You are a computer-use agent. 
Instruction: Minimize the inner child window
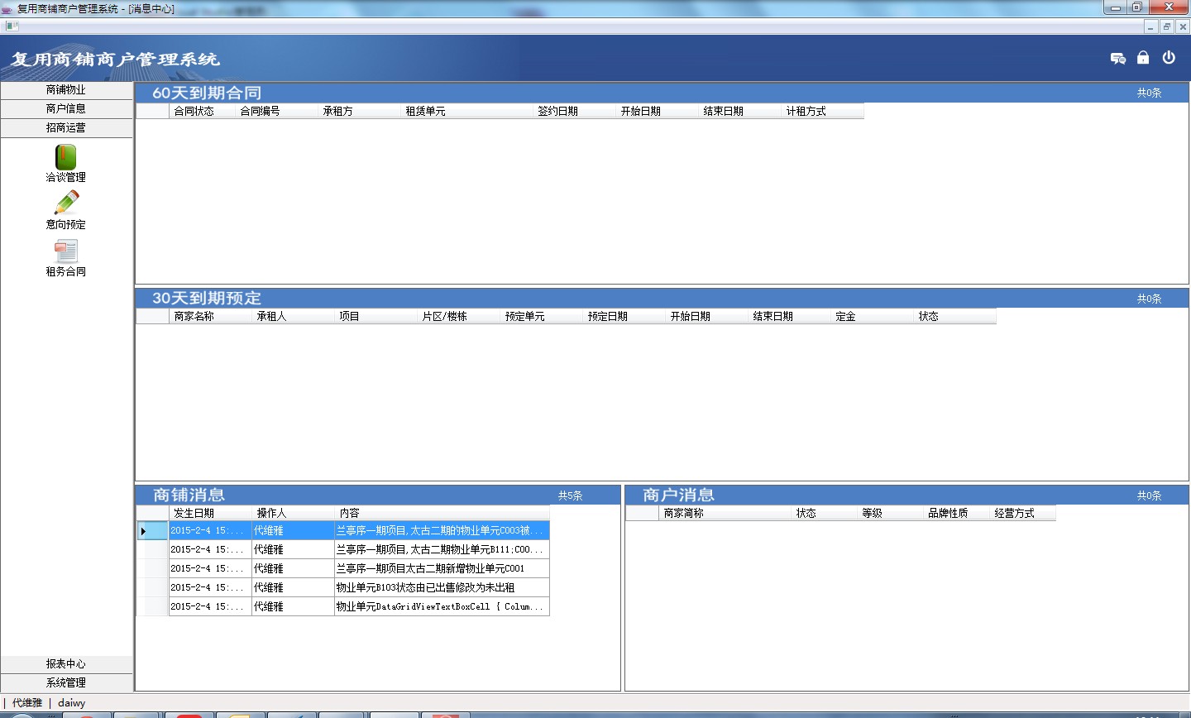click(x=1150, y=26)
